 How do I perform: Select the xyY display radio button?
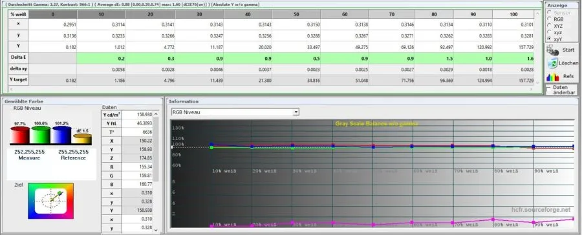(x=549, y=39)
